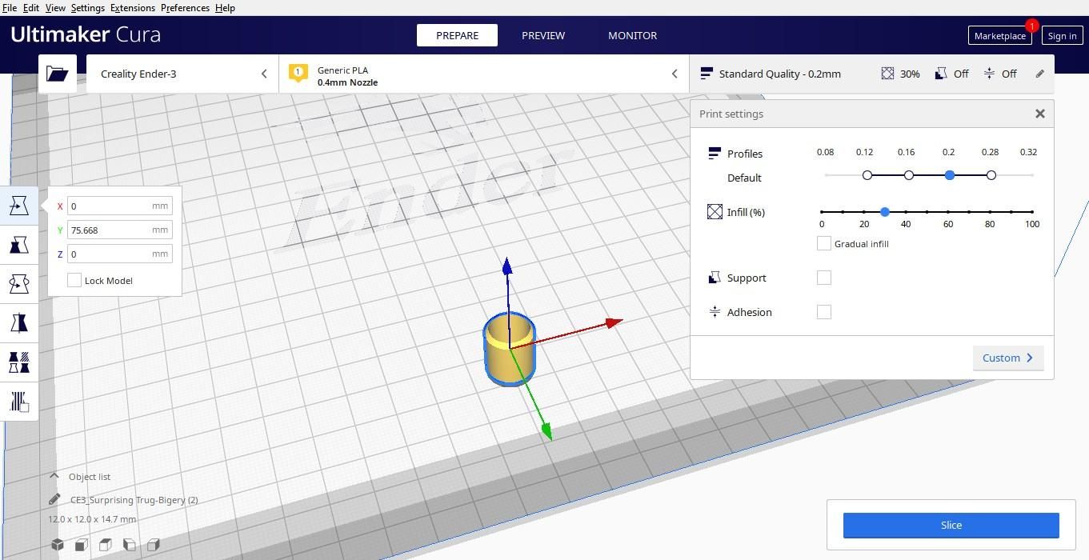The height and width of the screenshot is (560, 1089).
Task: Switch to the PREVIEW stage tab
Action: click(x=543, y=35)
